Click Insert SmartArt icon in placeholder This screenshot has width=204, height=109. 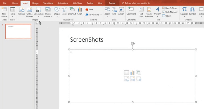[x=139, y=72]
